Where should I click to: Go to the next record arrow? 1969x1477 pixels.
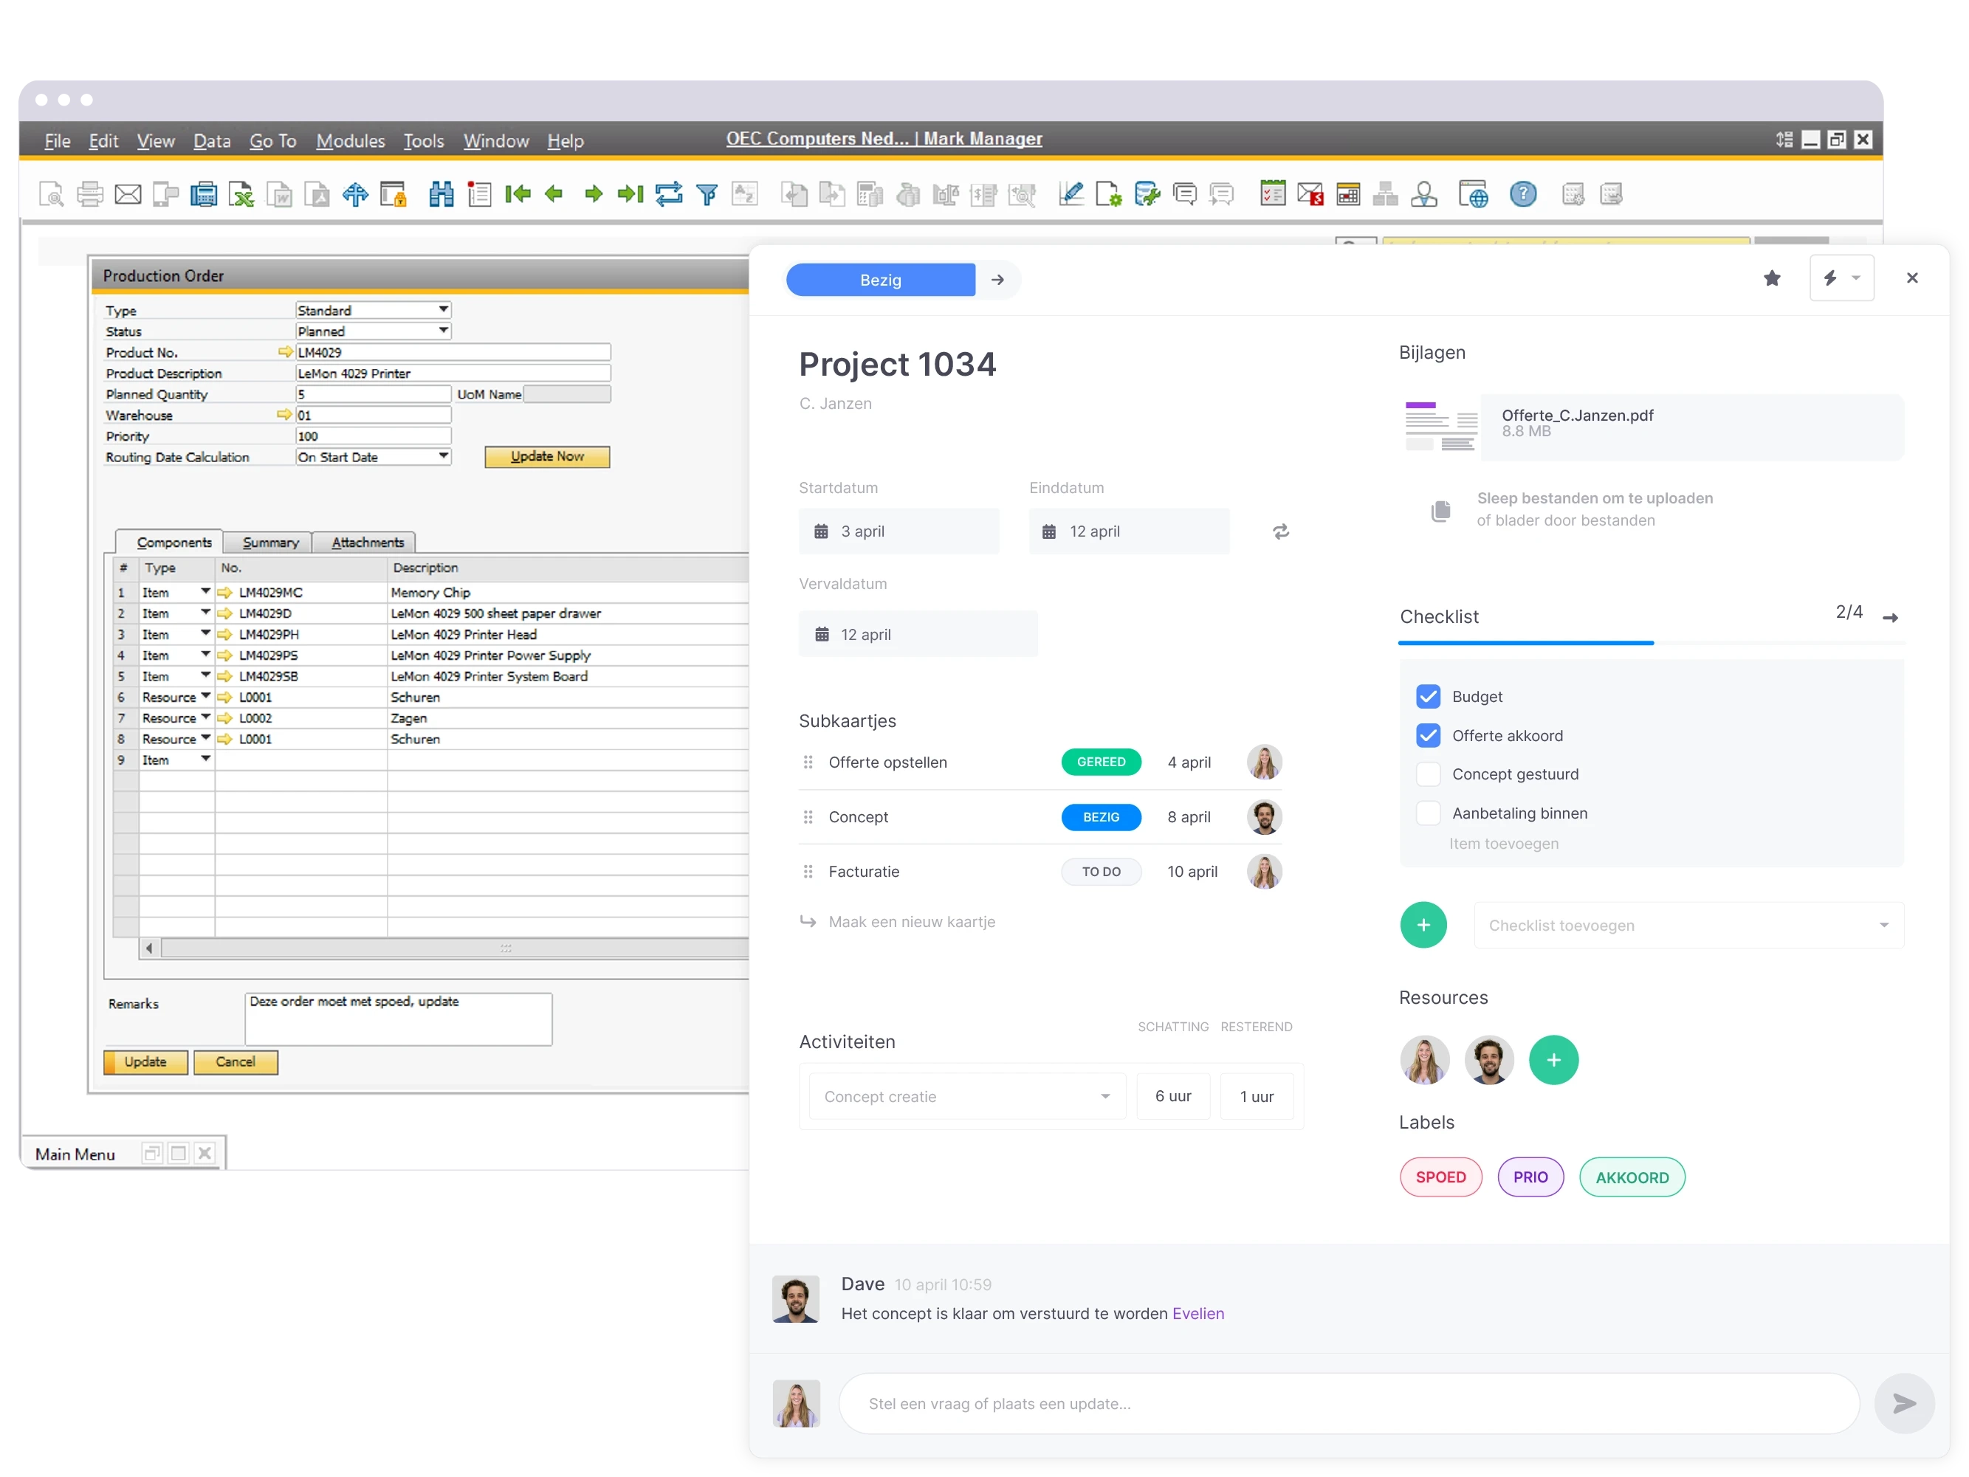click(594, 194)
